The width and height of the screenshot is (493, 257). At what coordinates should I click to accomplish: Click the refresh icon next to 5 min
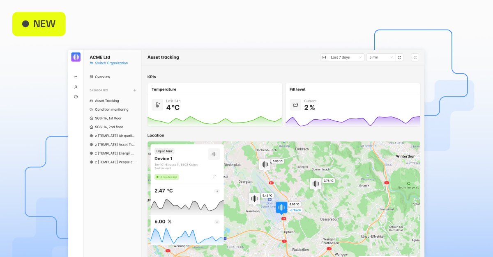click(x=399, y=57)
